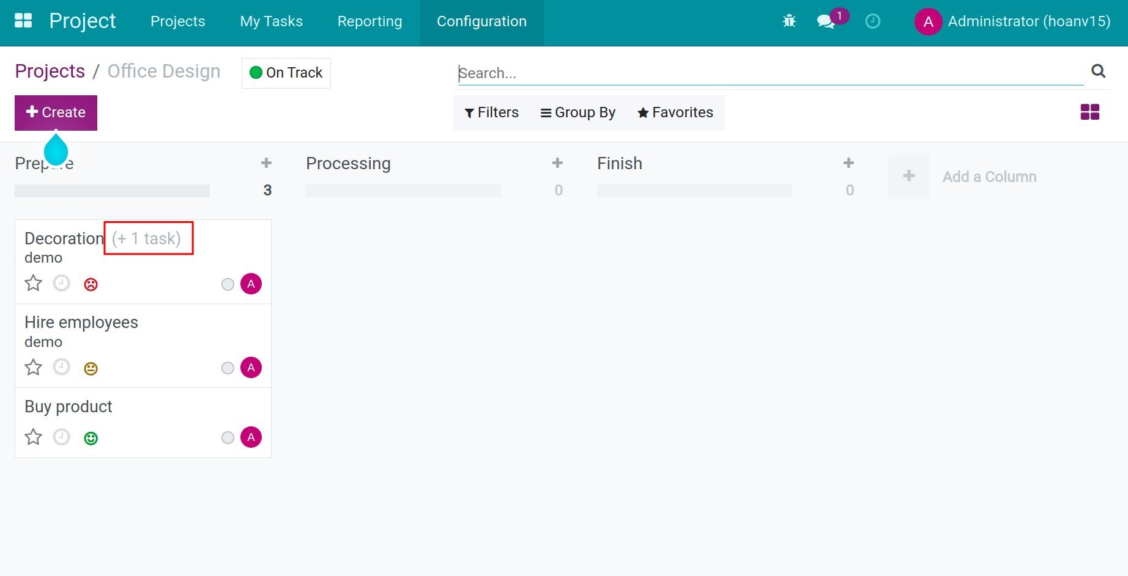The height and width of the screenshot is (576, 1128).
Task: Click the On Track status indicator
Action: click(x=285, y=73)
